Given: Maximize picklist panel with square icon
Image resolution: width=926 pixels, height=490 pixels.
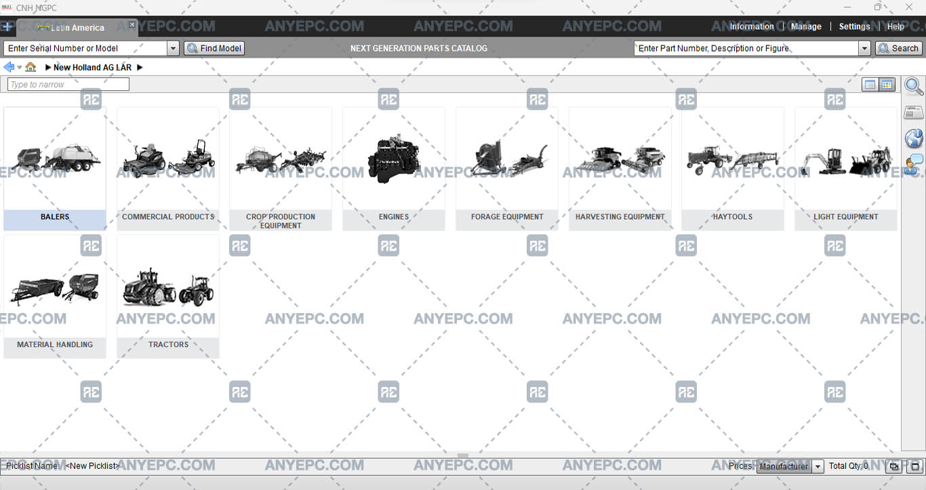Looking at the screenshot, I should 915,466.
